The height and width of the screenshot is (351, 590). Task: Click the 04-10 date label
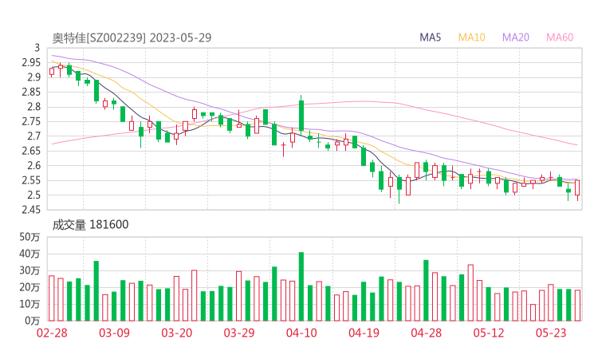(x=301, y=333)
